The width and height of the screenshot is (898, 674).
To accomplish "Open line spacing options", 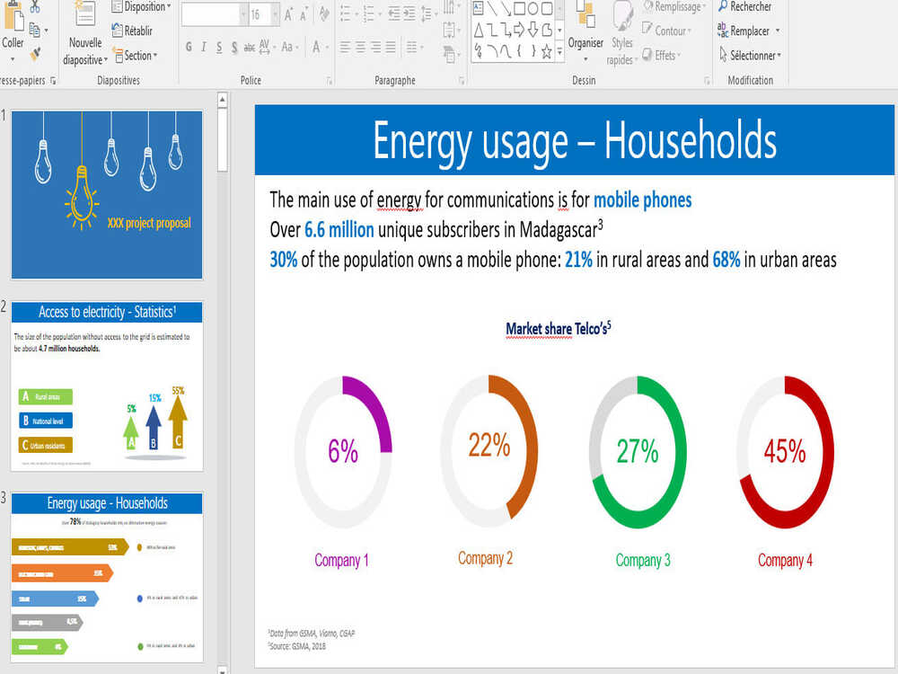I will tap(427, 13).
